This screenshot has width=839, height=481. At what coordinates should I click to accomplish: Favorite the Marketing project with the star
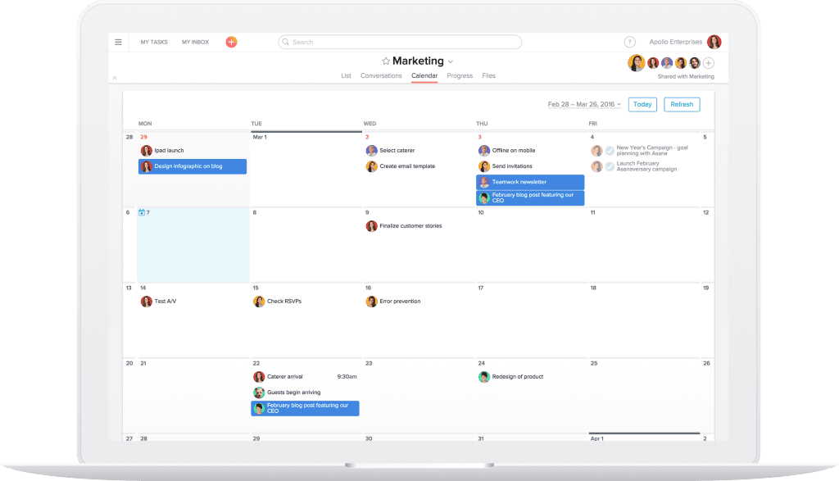click(386, 61)
